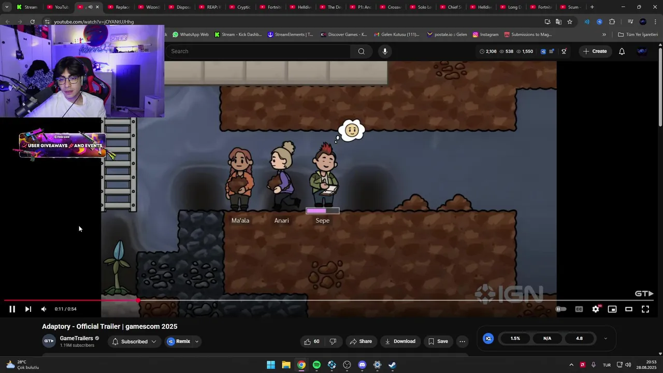The image size is (663, 373).
Task: Open Steam from taskbar
Action: coord(392,365)
